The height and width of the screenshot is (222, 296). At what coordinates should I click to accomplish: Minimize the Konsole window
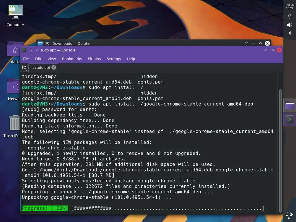coord(265,50)
